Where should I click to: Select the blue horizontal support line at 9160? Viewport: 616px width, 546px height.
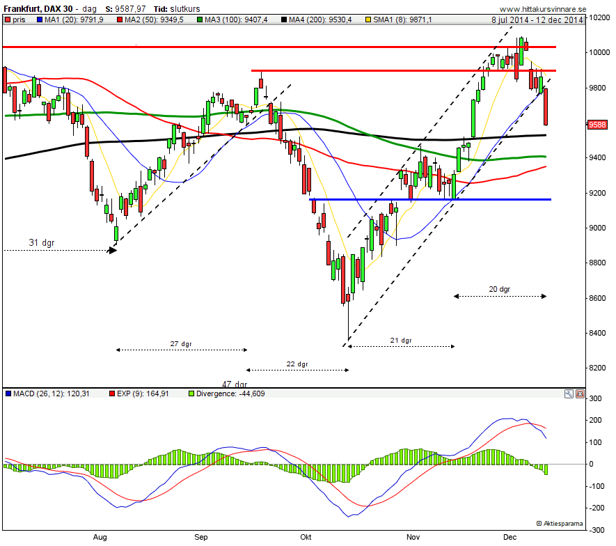(x=430, y=200)
